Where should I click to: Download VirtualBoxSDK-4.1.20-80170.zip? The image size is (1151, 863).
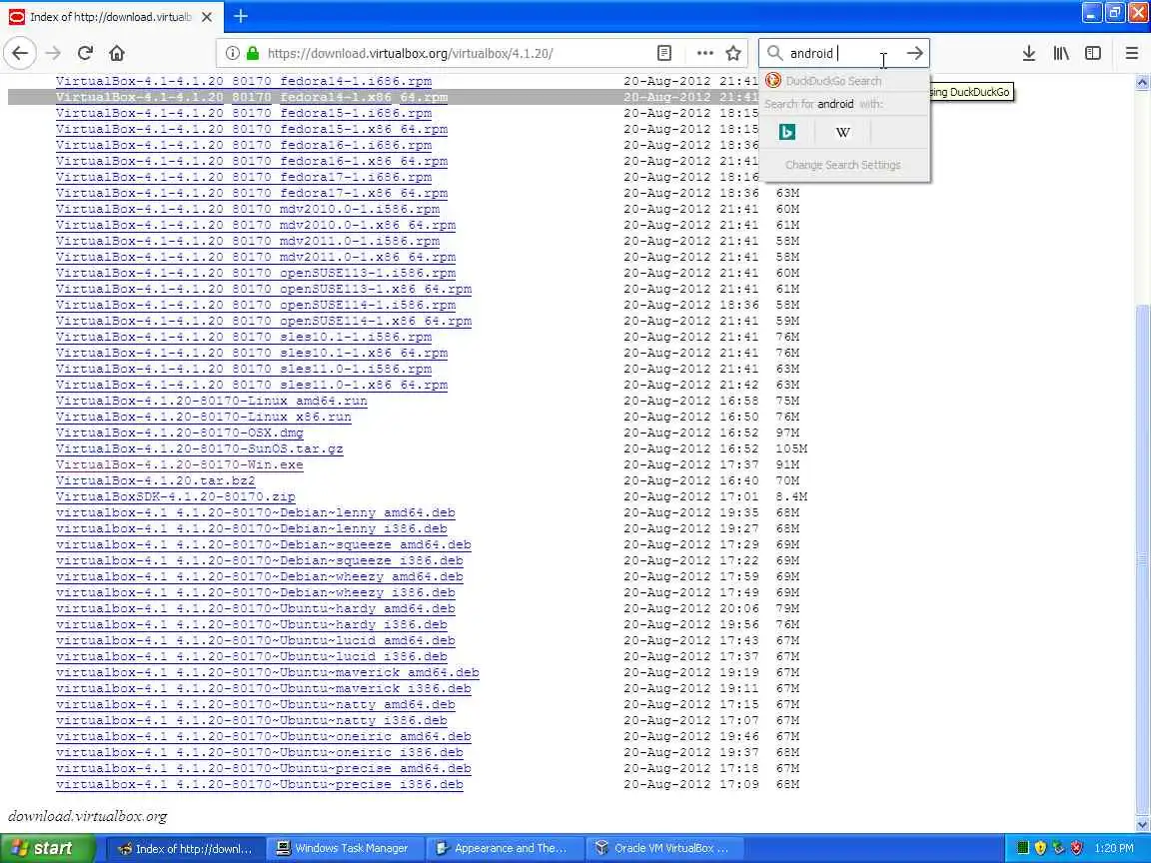(176, 496)
